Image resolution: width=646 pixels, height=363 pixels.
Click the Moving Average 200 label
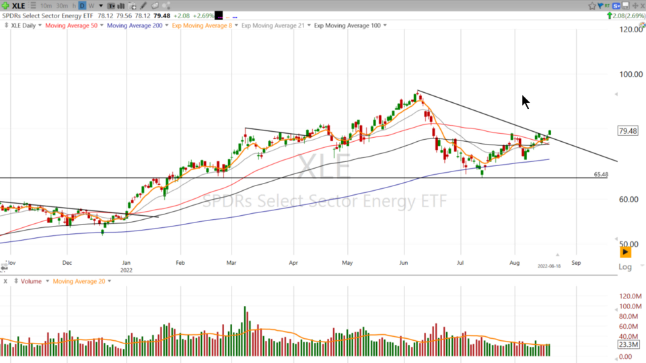point(135,26)
